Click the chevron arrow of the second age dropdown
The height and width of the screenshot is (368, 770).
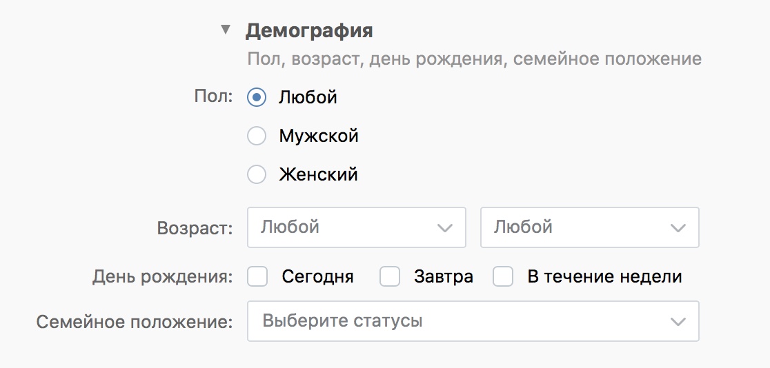(678, 228)
